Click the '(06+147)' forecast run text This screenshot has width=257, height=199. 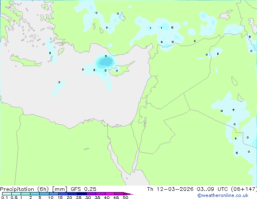(244, 189)
